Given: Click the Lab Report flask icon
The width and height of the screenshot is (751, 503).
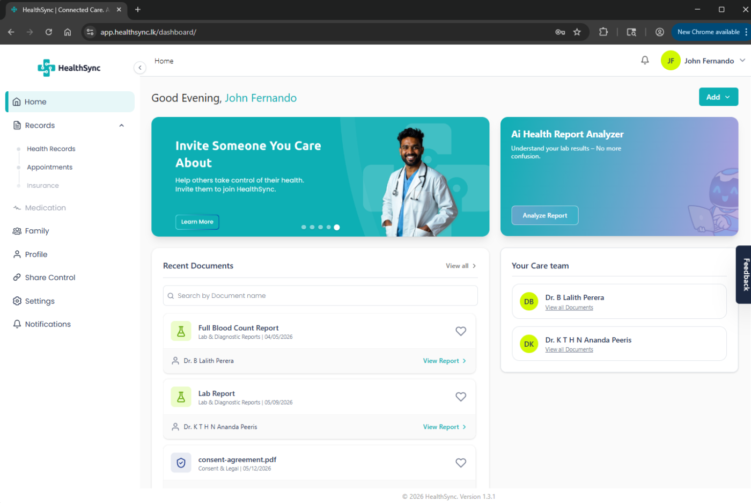Looking at the screenshot, I should 181,397.
